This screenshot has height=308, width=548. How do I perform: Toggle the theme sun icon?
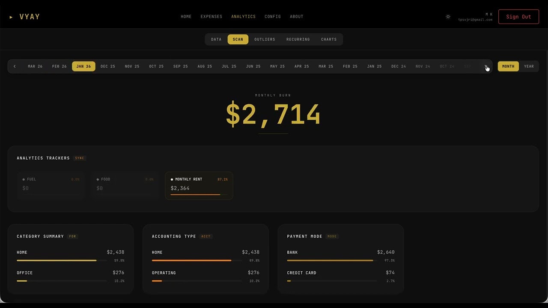click(x=448, y=17)
